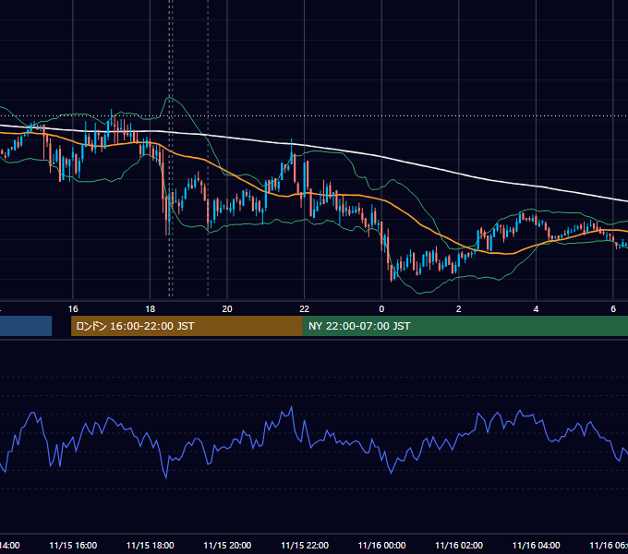Select the unlabeled blue session bar

(x=26, y=326)
